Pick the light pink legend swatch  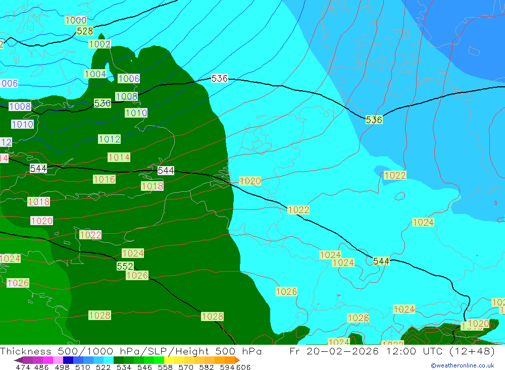(x=58, y=360)
